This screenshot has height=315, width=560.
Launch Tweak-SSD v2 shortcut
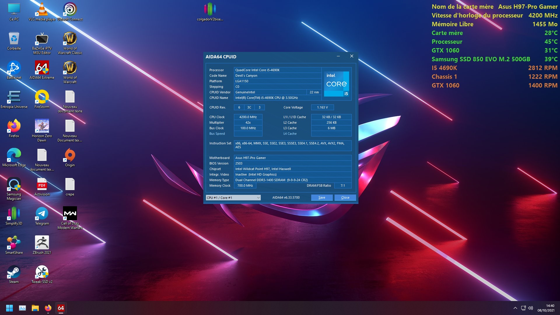[42, 274]
